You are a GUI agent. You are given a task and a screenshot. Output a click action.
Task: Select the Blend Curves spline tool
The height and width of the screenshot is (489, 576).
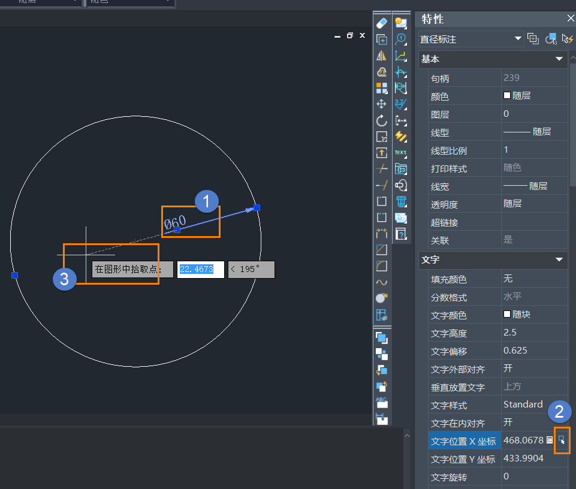(x=382, y=282)
